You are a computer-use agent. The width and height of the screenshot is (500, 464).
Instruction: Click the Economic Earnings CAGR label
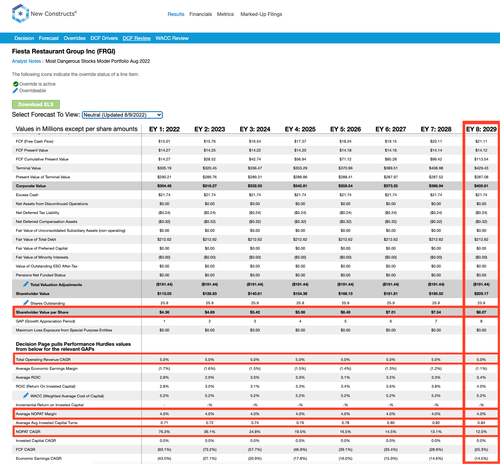39,458
